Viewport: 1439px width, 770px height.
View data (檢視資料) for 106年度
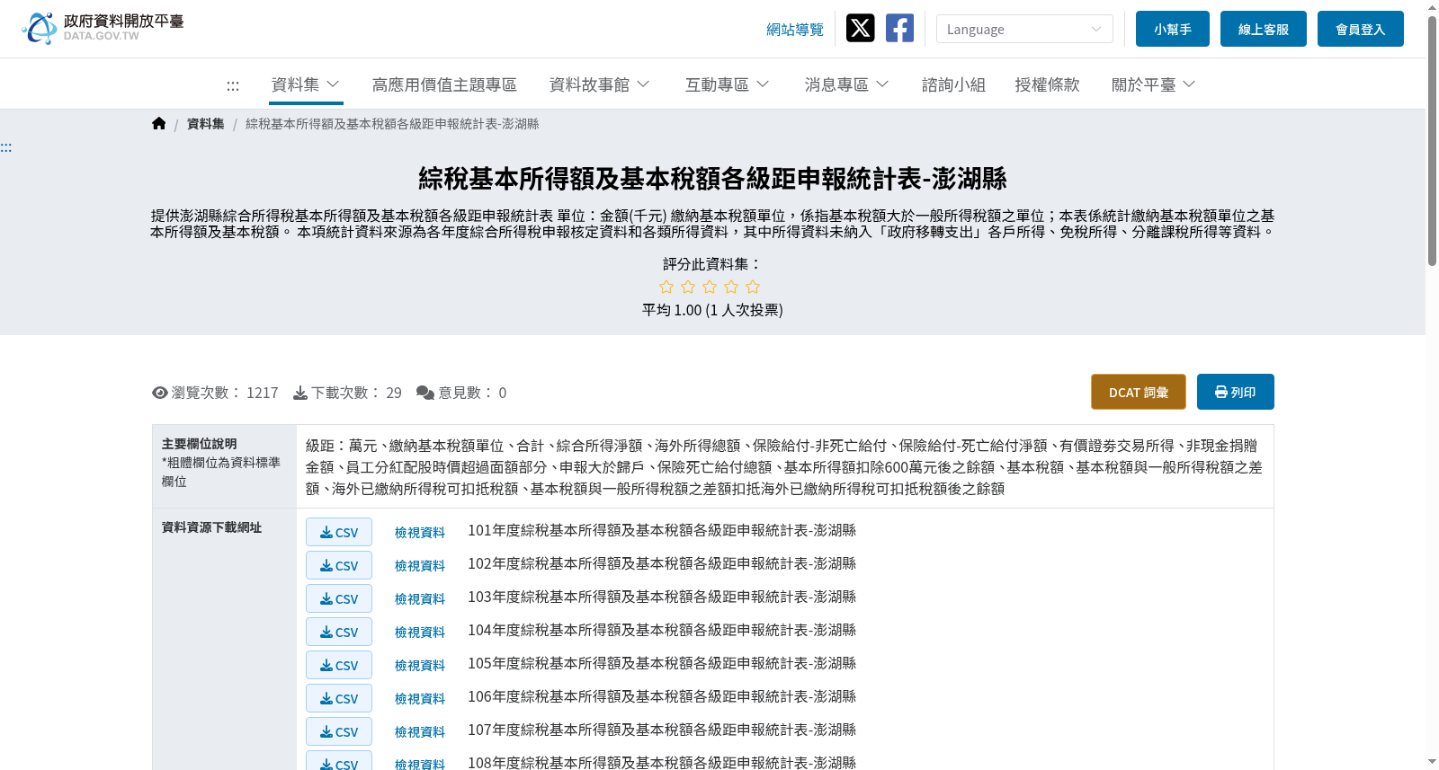point(420,699)
